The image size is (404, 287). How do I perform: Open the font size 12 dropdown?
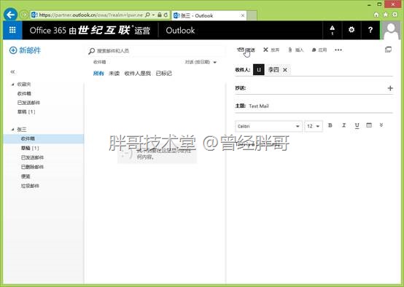tap(314, 126)
